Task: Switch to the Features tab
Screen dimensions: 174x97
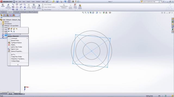Action: pos(4,12)
